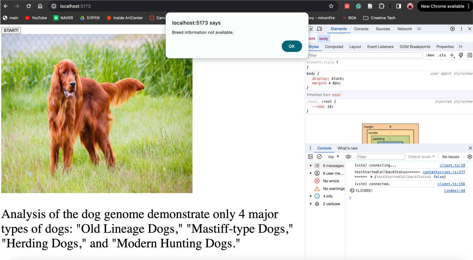
Task: Expand the 6 messages group in console sidebar
Action: pyautogui.click(x=311, y=166)
